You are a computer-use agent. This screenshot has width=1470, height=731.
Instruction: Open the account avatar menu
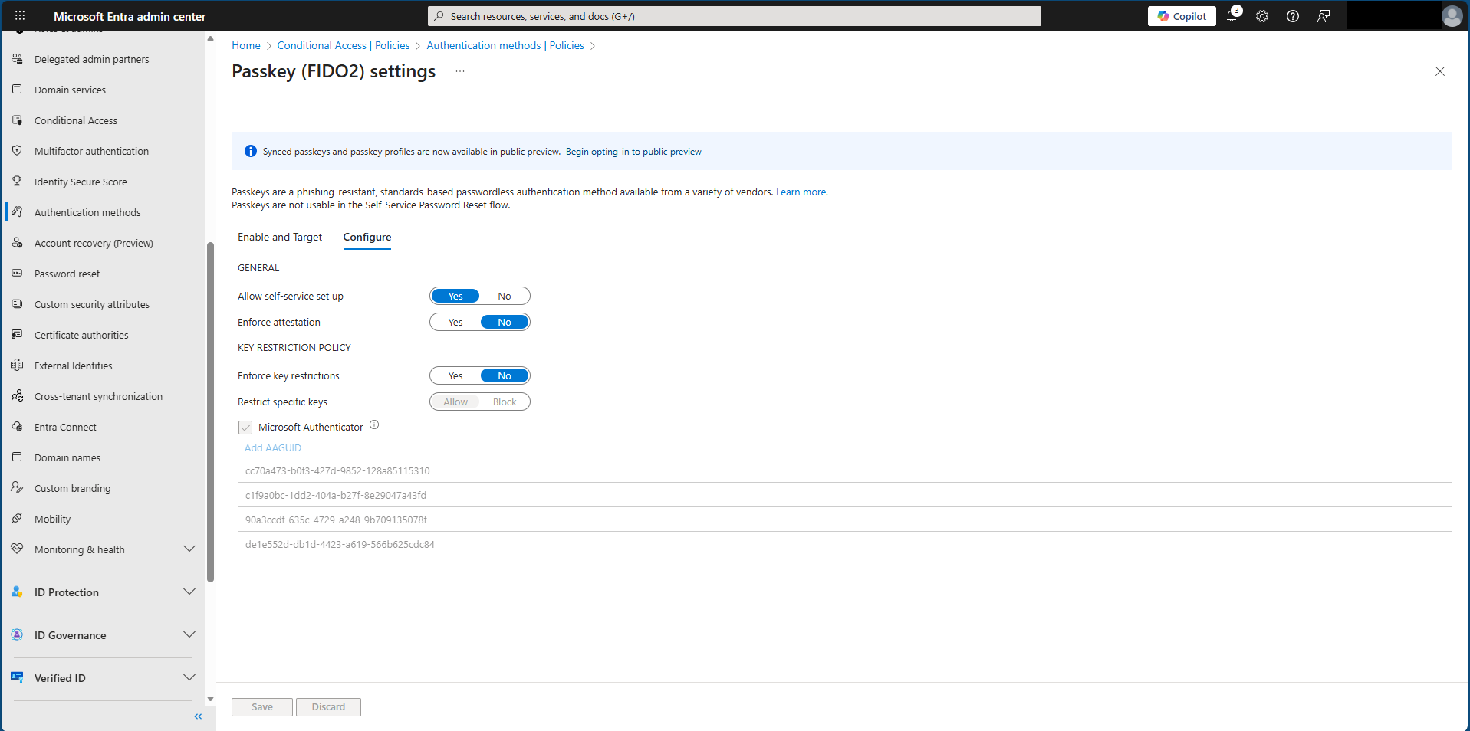1452,16
